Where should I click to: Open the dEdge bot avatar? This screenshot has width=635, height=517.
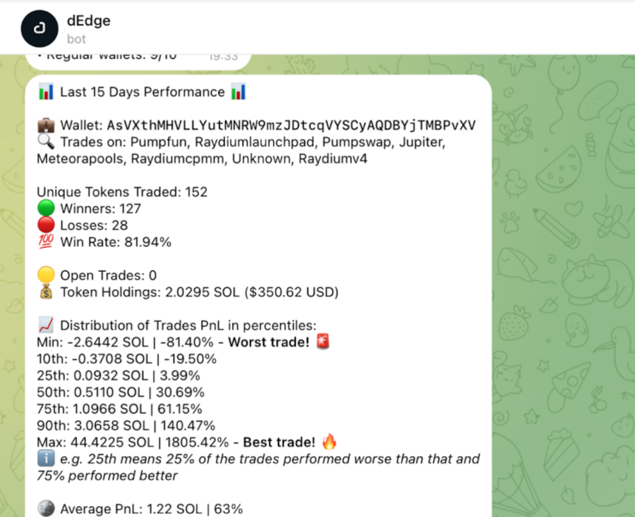(x=39, y=29)
